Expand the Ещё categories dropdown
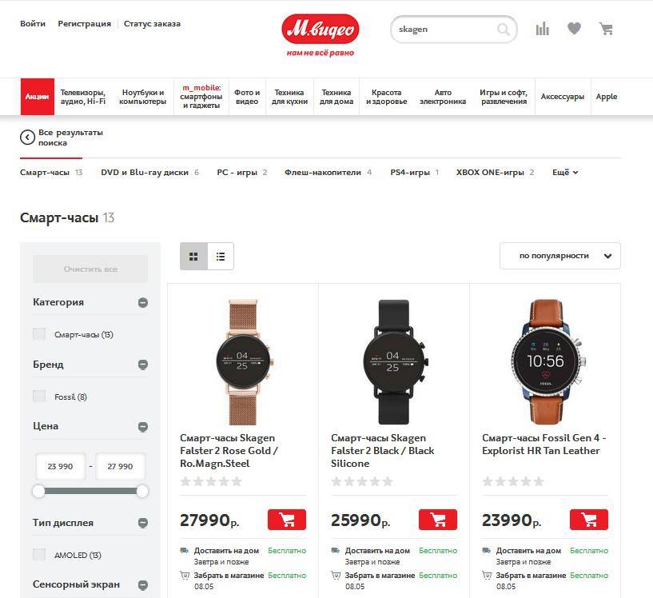The image size is (653, 598). click(565, 173)
